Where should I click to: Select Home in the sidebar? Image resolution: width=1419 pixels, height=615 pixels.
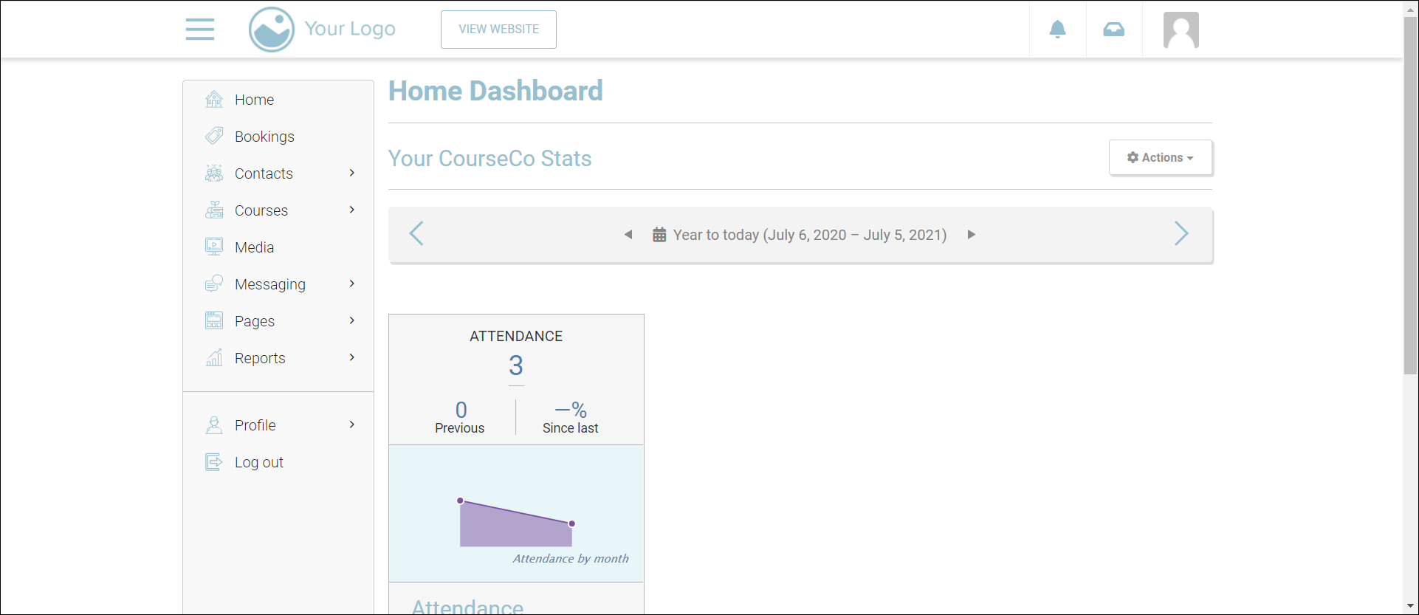point(254,100)
